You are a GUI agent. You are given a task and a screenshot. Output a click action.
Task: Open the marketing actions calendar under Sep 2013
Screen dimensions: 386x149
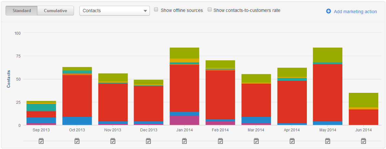pyautogui.click(x=41, y=141)
